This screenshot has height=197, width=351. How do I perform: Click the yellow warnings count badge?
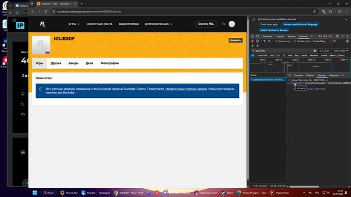pos(325,36)
